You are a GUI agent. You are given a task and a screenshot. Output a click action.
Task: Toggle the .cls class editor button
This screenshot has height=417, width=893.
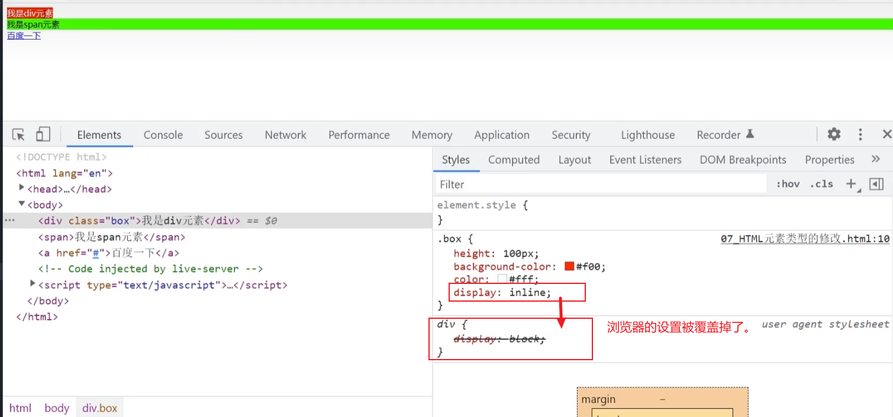click(x=821, y=184)
